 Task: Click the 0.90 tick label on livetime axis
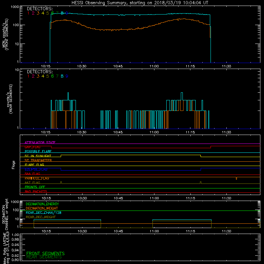15,260
